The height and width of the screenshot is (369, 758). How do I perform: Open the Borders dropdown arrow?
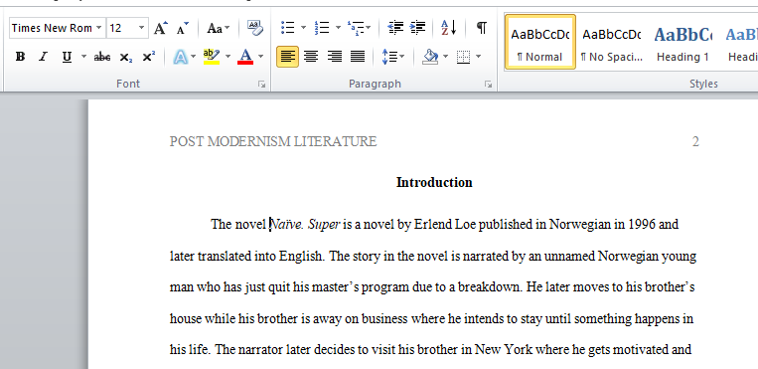pos(479,57)
